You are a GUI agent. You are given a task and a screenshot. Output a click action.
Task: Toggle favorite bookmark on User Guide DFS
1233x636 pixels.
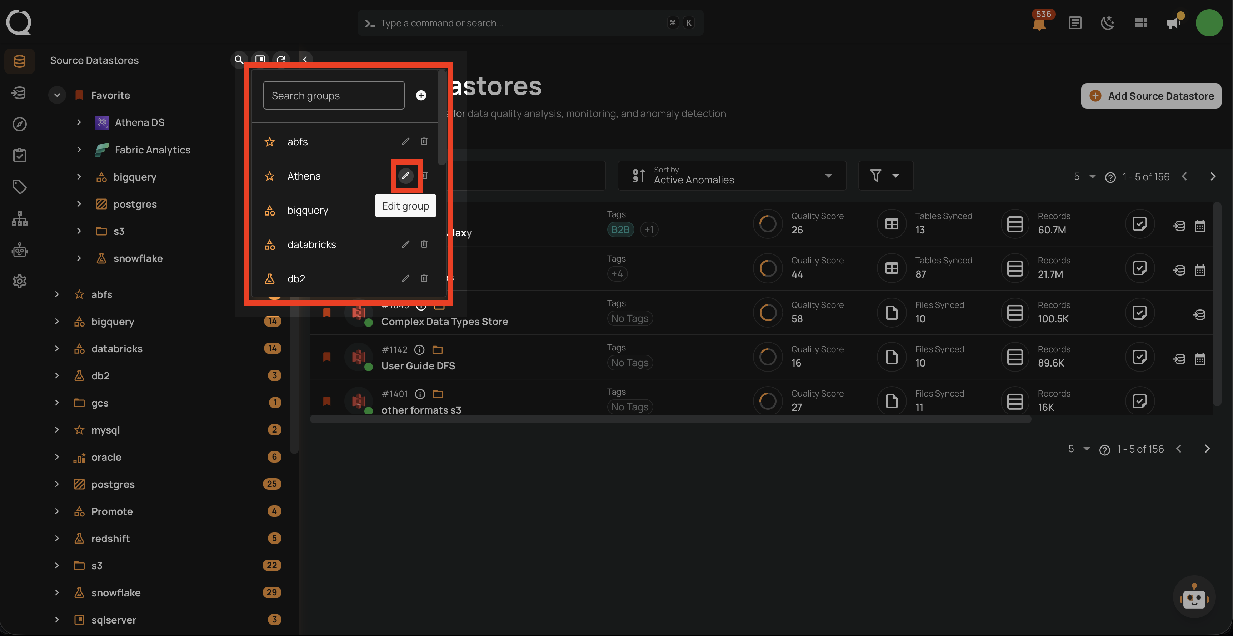(327, 357)
